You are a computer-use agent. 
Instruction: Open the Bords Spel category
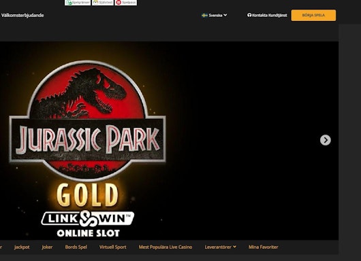pos(76,247)
